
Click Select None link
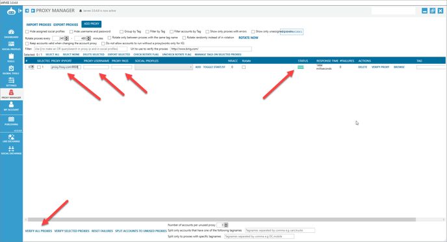(71, 55)
